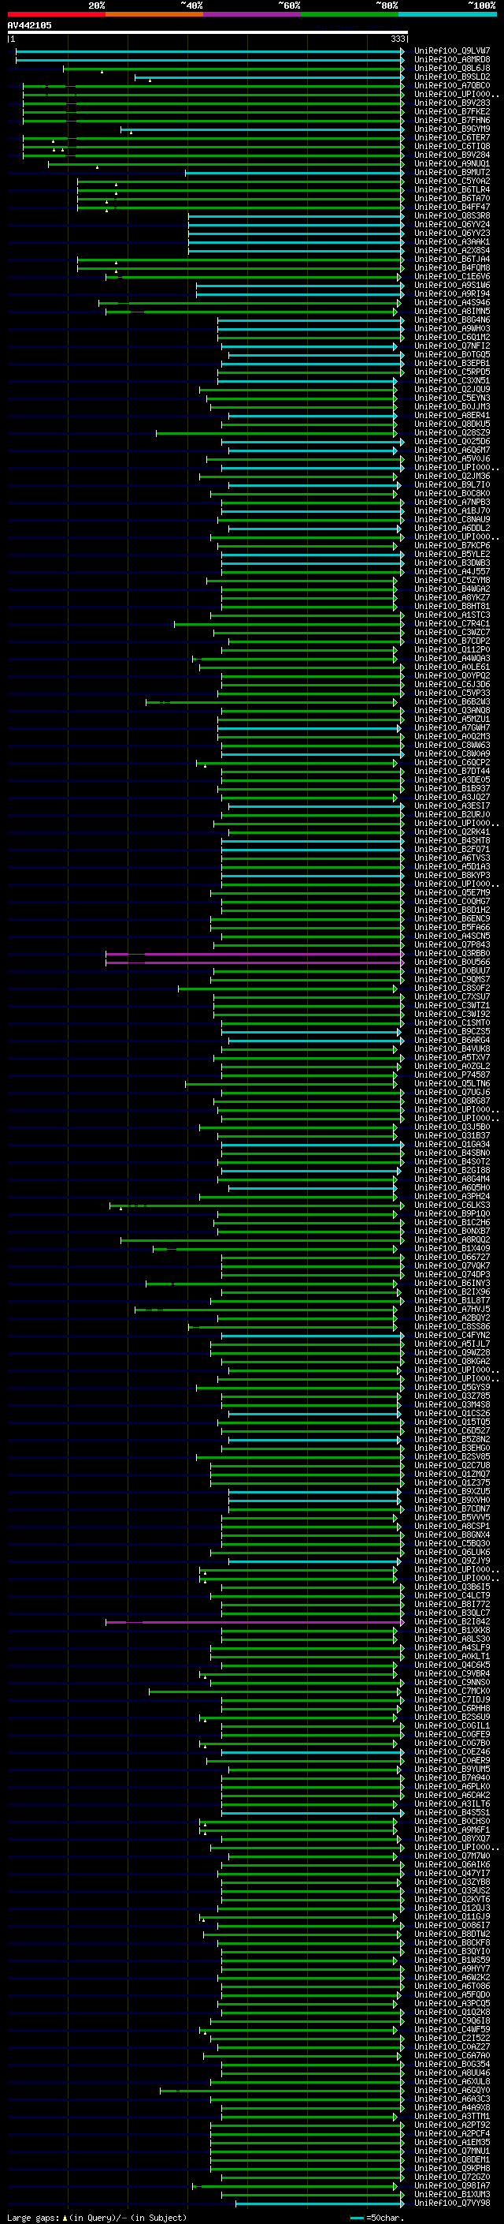This screenshot has height=2224, width=504.
Task: Open hit UniRef100_D0BUU7
Action: pyautogui.click(x=451, y=971)
